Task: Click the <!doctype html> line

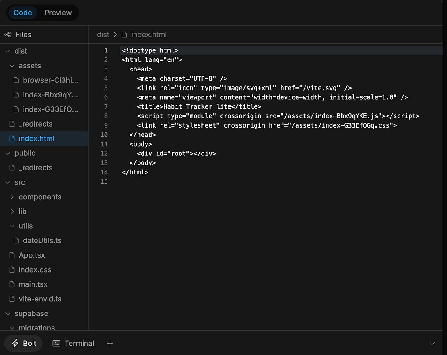Action: [150, 50]
